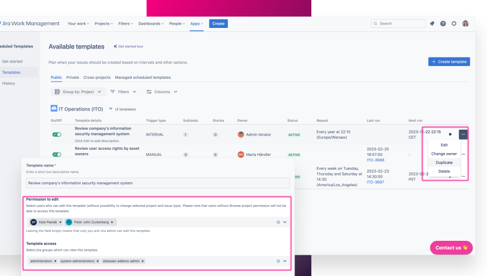The width and height of the screenshot is (487, 276).
Task: Open the three-dot menu for Maria Händler's template
Action: [463, 154]
